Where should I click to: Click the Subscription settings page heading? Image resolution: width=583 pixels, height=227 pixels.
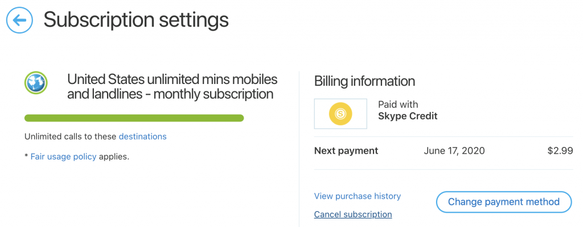click(x=136, y=20)
